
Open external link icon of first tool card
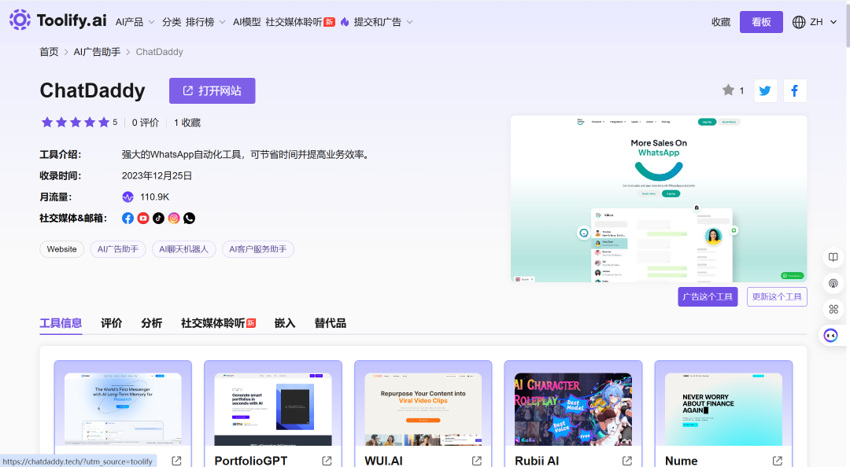[x=177, y=461]
